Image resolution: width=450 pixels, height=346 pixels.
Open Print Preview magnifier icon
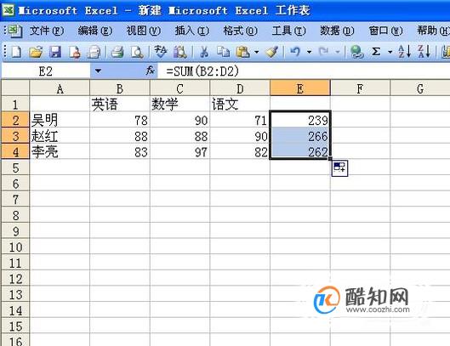137,52
